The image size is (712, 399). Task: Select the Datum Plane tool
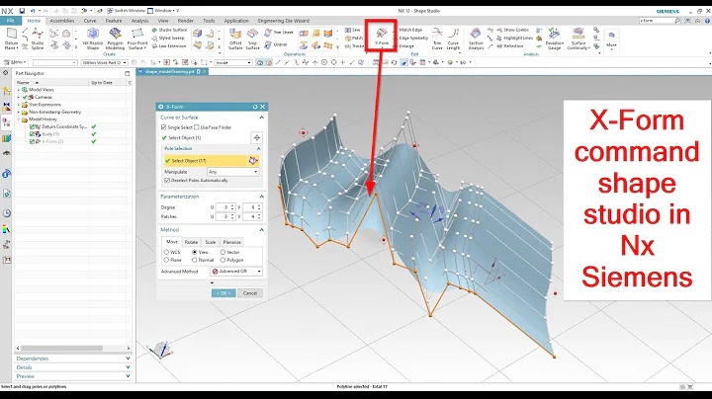click(x=11, y=39)
